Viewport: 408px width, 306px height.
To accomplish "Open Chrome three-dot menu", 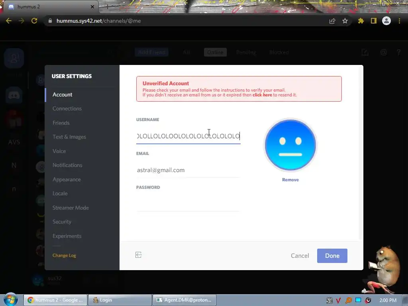I will 399,21.
